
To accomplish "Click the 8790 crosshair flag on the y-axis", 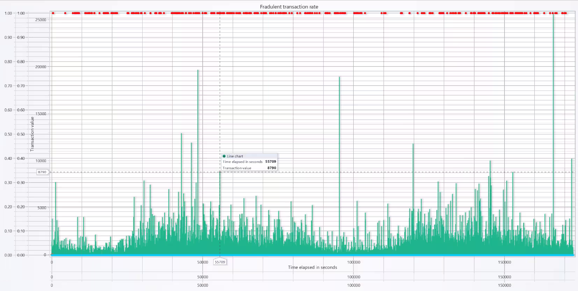I will [x=42, y=172].
